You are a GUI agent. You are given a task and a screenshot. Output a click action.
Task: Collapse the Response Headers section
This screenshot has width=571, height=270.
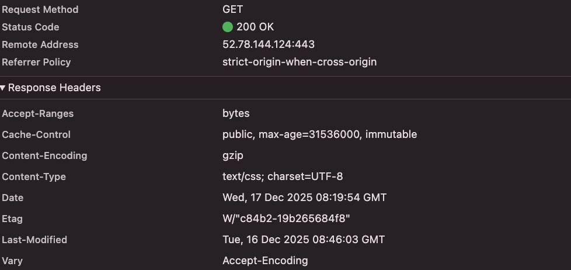tap(4, 88)
